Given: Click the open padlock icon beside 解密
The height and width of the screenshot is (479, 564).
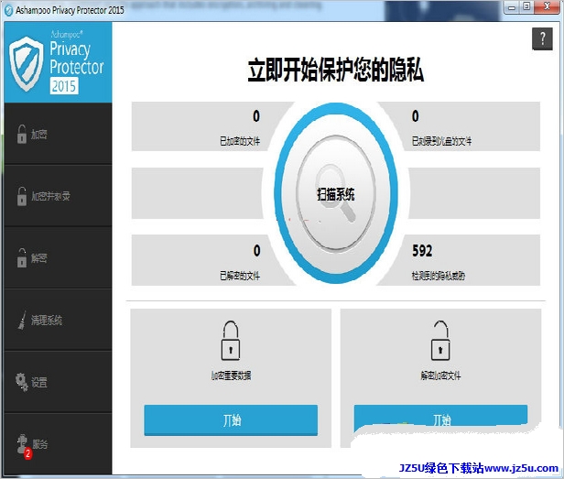Looking at the screenshot, I should click(22, 257).
